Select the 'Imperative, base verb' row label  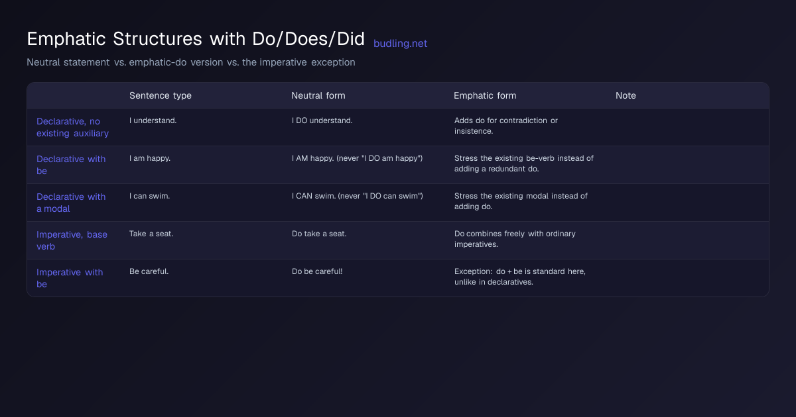(72, 240)
